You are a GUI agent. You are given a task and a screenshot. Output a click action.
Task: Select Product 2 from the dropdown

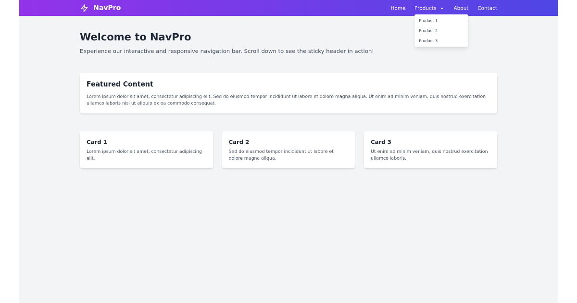427,31
